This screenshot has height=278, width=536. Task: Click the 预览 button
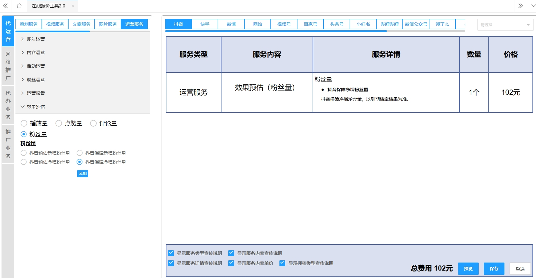point(468,269)
